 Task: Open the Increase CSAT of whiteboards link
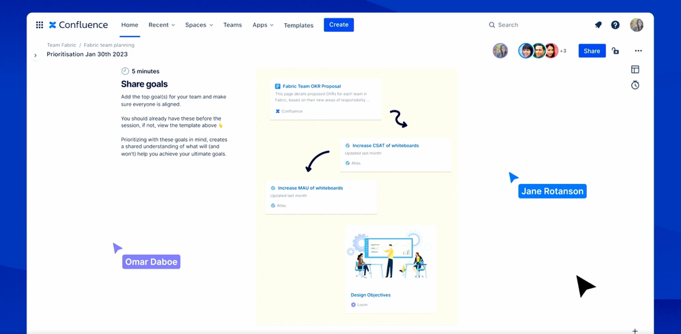click(386, 145)
